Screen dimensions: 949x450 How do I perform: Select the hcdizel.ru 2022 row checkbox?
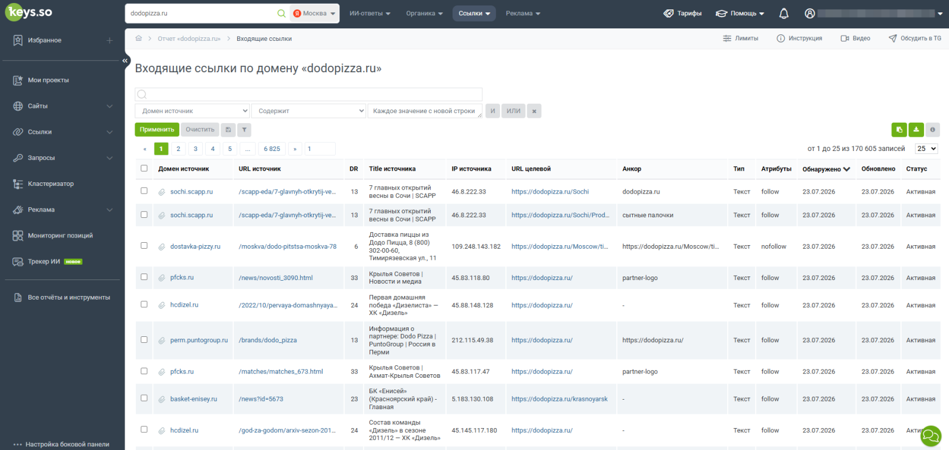point(144,304)
